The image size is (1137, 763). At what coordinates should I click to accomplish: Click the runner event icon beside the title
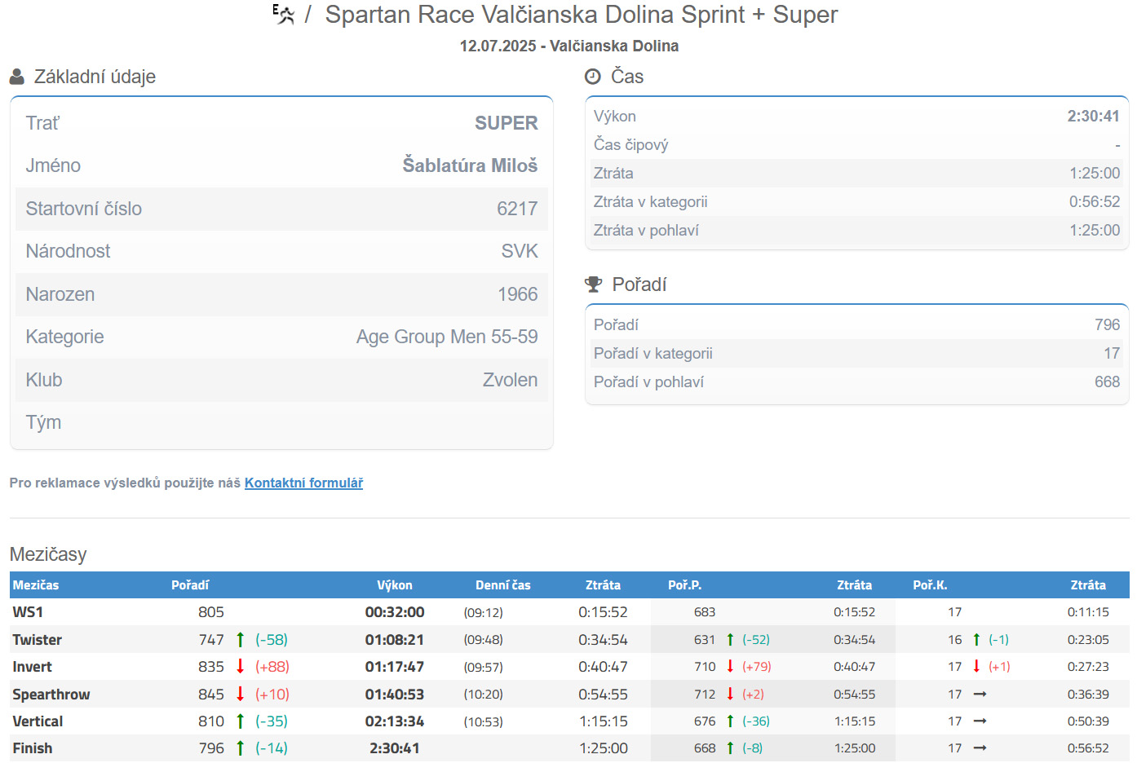point(283,14)
